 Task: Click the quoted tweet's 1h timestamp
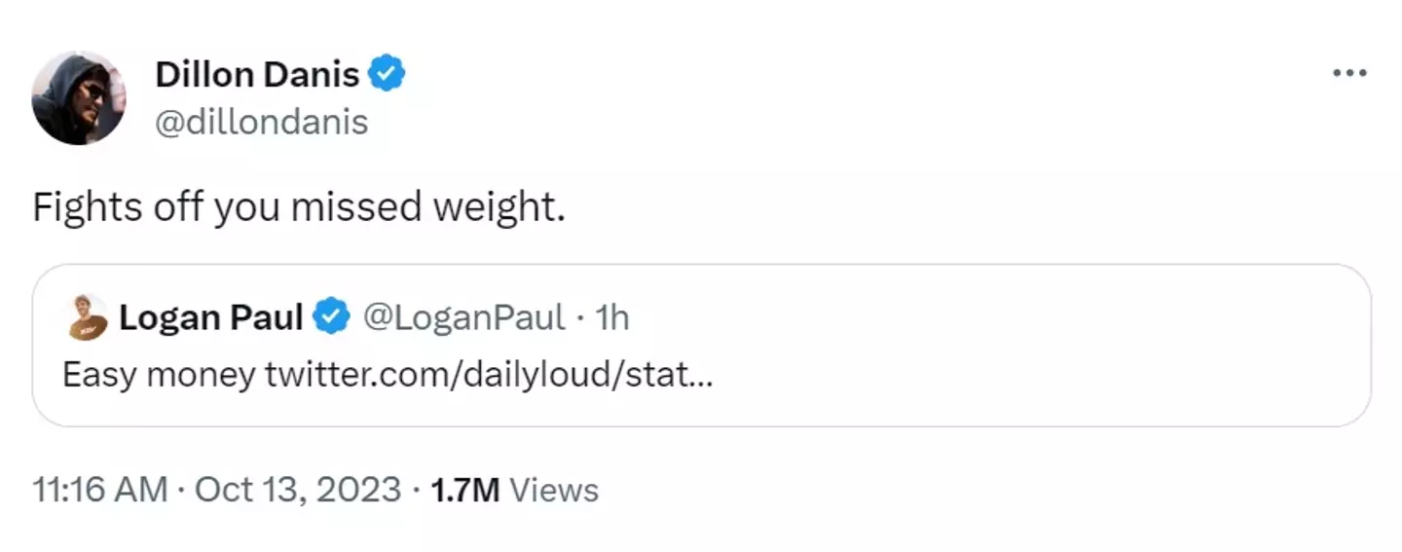611,317
